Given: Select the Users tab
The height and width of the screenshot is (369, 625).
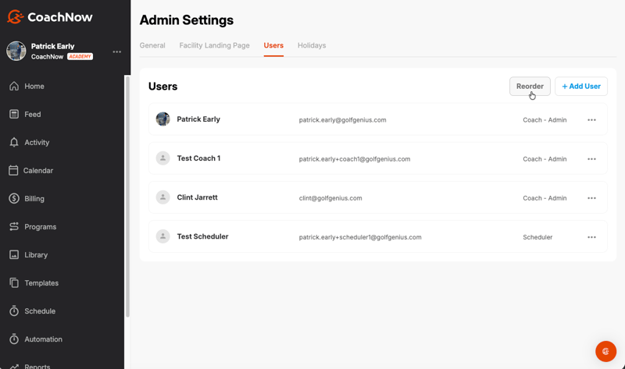Looking at the screenshot, I should click(x=273, y=45).
